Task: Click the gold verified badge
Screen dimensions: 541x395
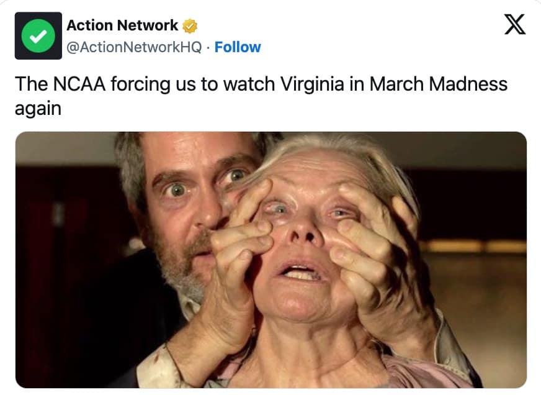Action: pyautogui.click(x=190, y=26)
